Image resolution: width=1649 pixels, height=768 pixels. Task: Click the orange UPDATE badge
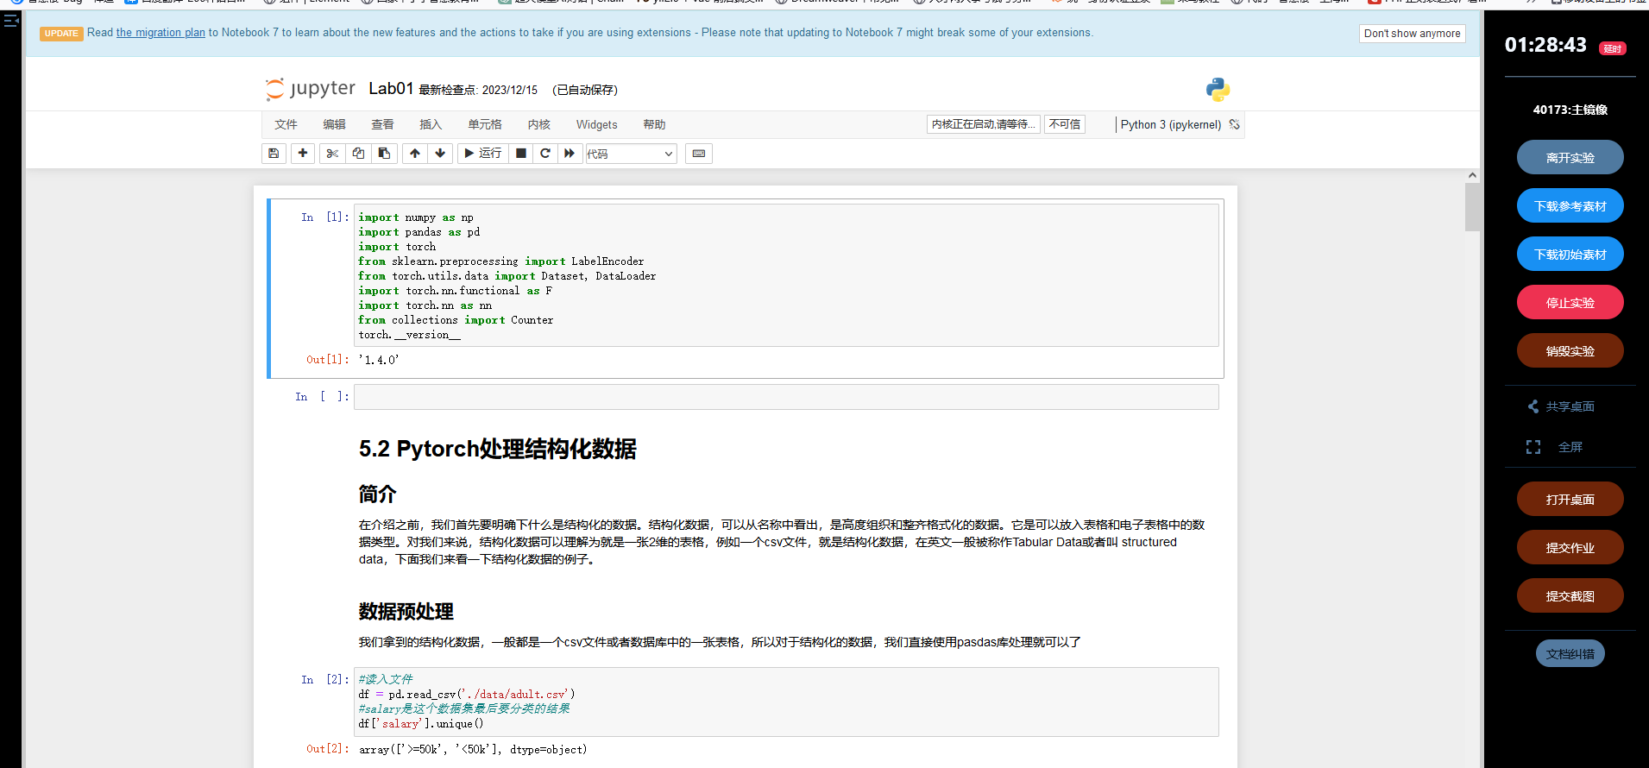click(61, 34)
